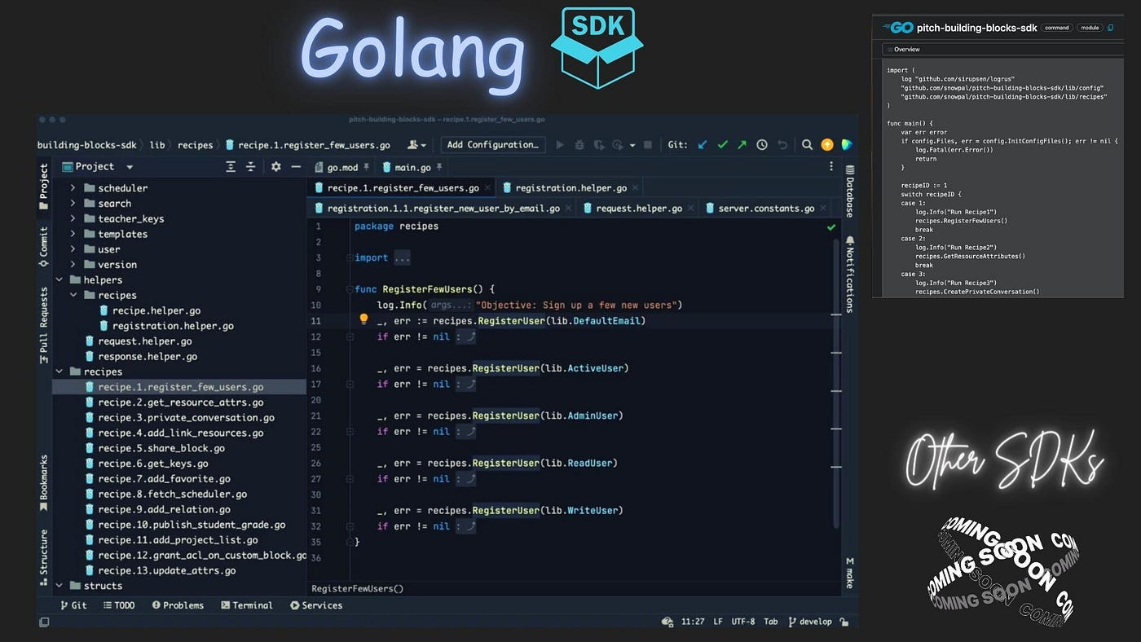Expand the version folder
The image size is (1141, 642).
point(73,265)
